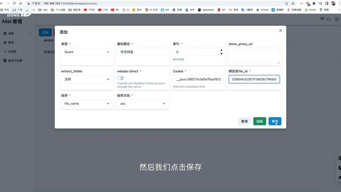This screenshot has height=192, width=341.
Task: Increase the 索引 value with up arrow
Action: coord(222,50)
